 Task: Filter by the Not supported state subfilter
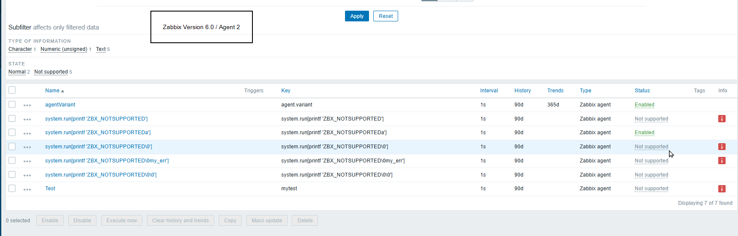tap(51, 72)
